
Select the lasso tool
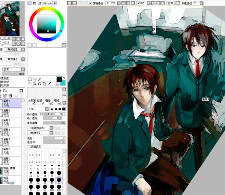point(35,79)
